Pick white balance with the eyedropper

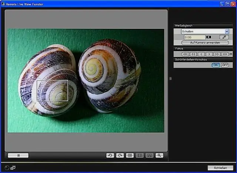pos(224,37)
